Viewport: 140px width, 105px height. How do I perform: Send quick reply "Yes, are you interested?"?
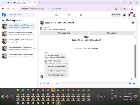(57, 67)
